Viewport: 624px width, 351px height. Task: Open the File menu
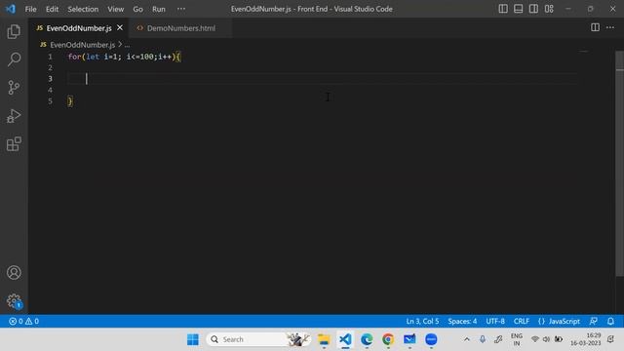tap(30, 9)
